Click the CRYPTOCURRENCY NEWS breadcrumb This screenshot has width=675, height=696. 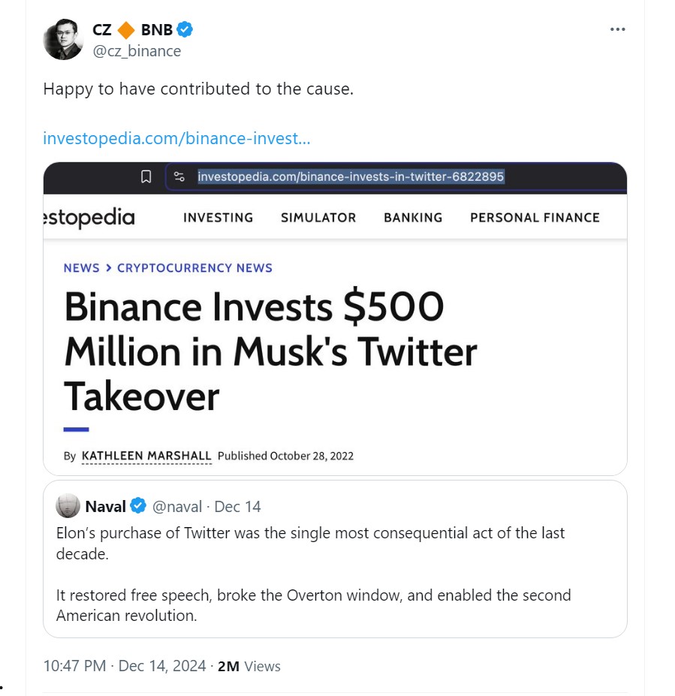(194, 268)
